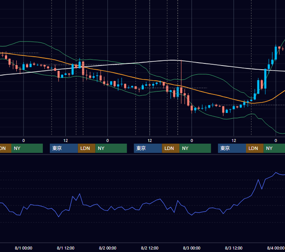Click the 8/1 00:00 date label
Viewport: 285px width, 252px height.
pyautogui.click(x=23, y=248)
